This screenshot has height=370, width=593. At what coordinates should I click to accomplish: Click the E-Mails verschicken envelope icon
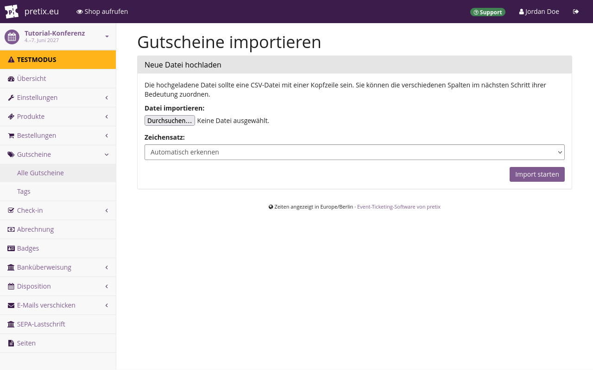11,305
